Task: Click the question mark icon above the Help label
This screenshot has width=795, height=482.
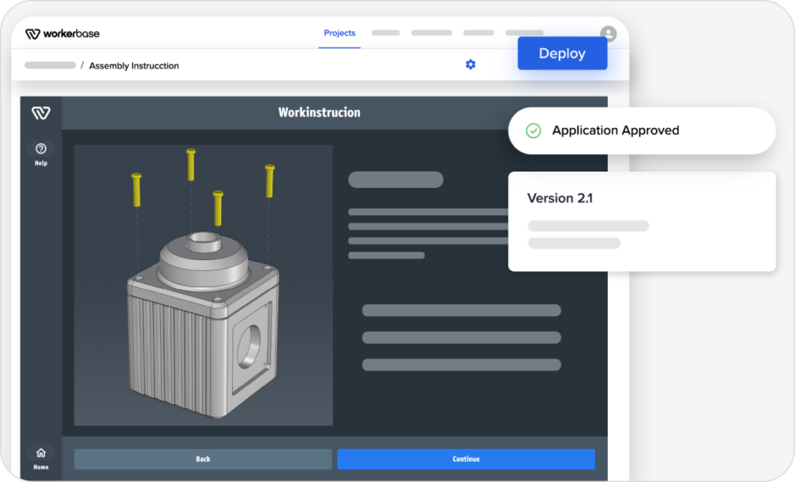Action: coord(40,148)
